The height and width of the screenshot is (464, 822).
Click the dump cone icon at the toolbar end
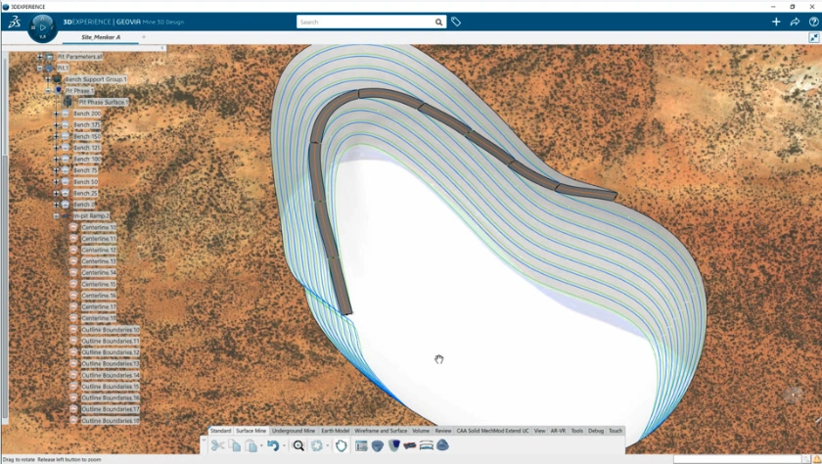coord(442,445)
